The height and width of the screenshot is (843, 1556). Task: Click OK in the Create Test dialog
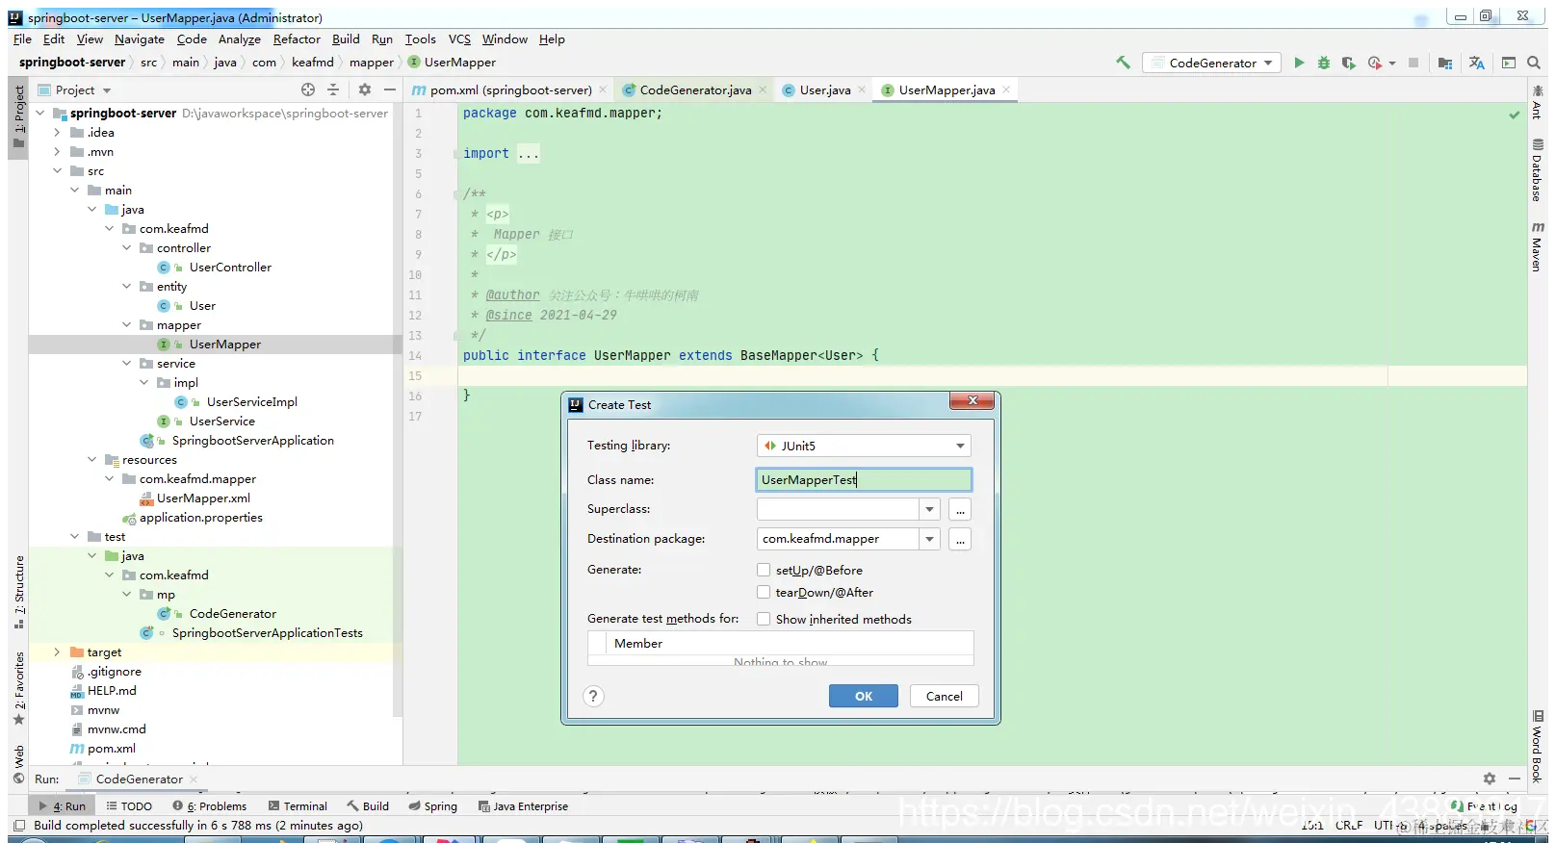864,696
